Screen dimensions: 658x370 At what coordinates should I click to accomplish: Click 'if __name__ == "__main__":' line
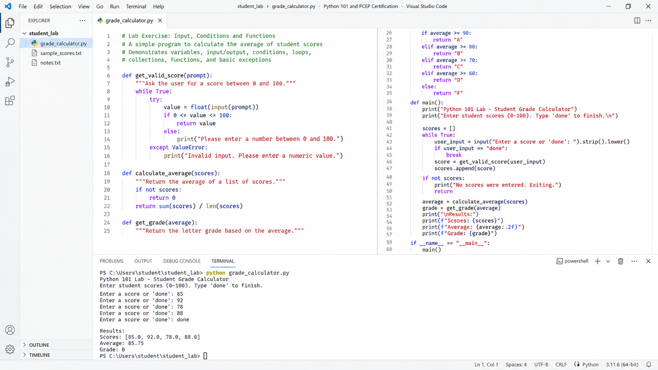(x=450, y=243)
